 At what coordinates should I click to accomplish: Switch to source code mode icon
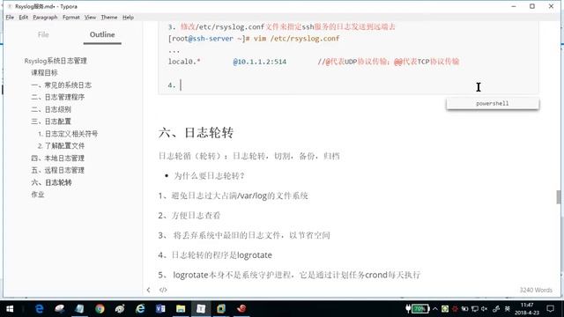163,290
